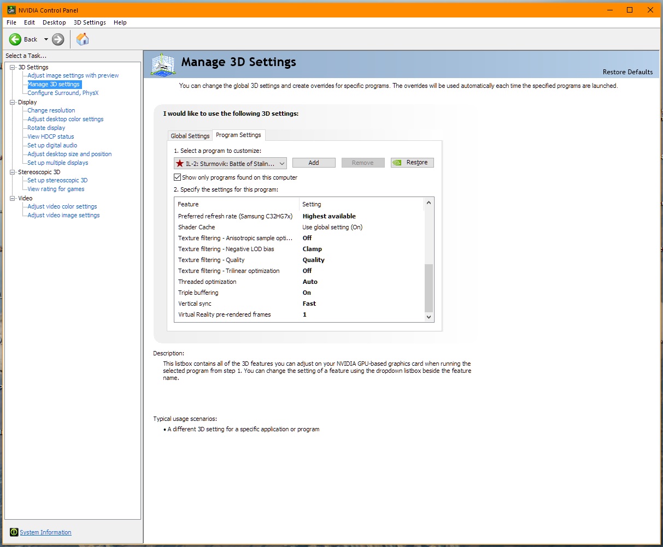Viewport: 663px width, 547px height.
Task: Open Change resolution
Action: pos(51,110)
